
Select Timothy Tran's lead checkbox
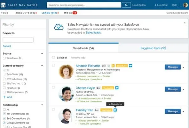(x=53, y=109)
